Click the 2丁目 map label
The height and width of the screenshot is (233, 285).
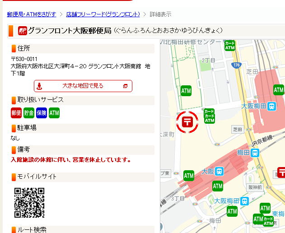click(209, 61)
